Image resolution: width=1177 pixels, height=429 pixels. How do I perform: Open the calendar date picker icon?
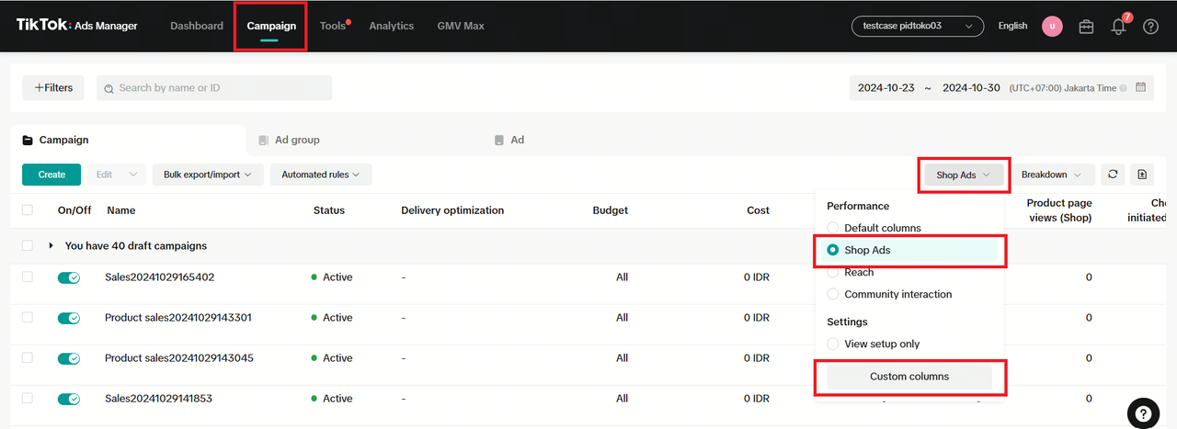1141,88
